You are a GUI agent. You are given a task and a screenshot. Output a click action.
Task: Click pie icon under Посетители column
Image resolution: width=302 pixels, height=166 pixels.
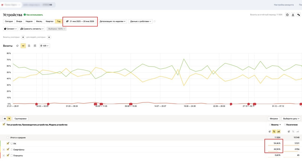tap(289, 132)
